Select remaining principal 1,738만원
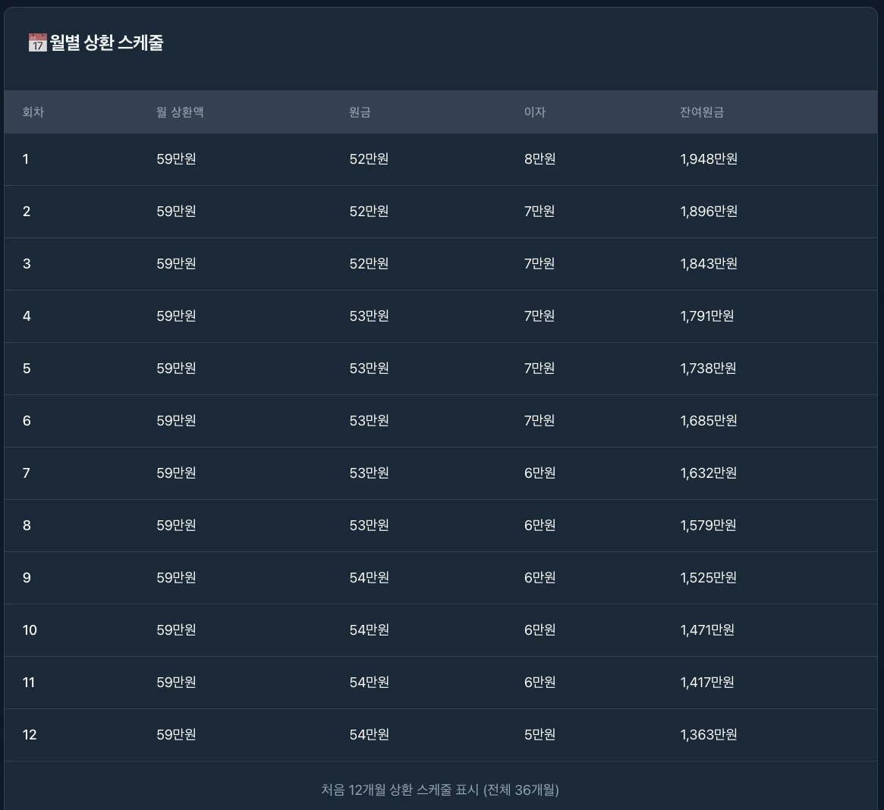Viewport: 884px width, 810px height. click(x=708, y=369)
